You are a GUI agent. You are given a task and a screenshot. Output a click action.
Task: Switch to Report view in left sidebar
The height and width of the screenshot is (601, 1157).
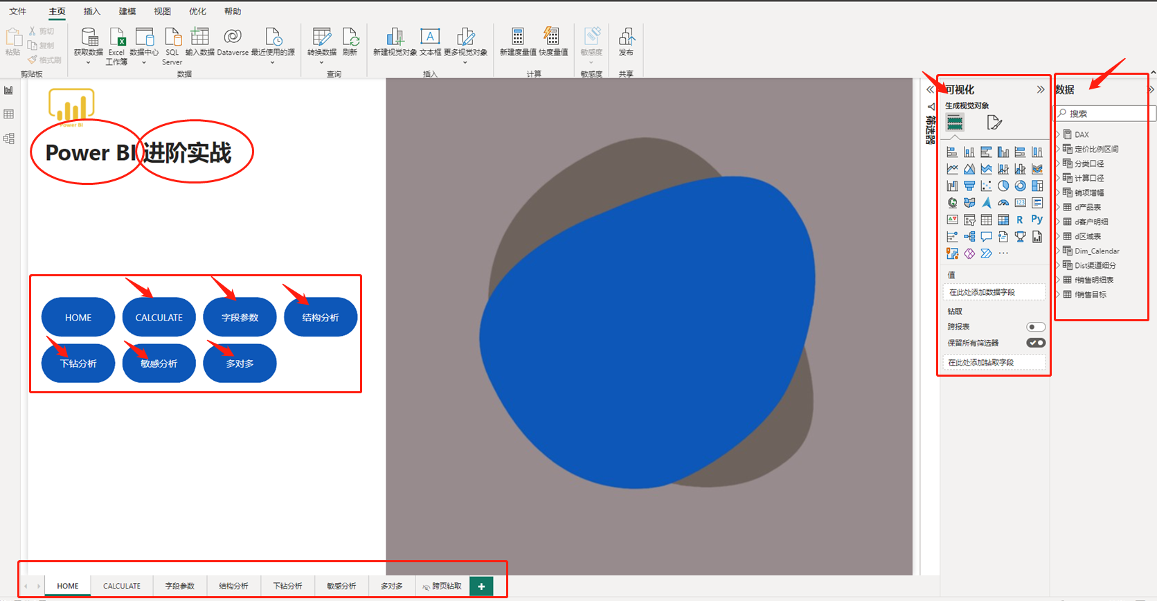[9, 91]
